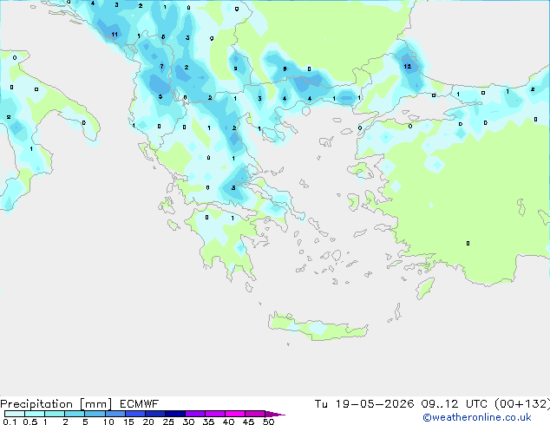Click the '40' legend scale label

pyautogui.click(x=228, y=422)
